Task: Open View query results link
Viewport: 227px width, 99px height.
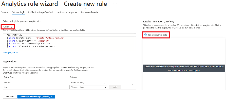Action: point(12,52)
